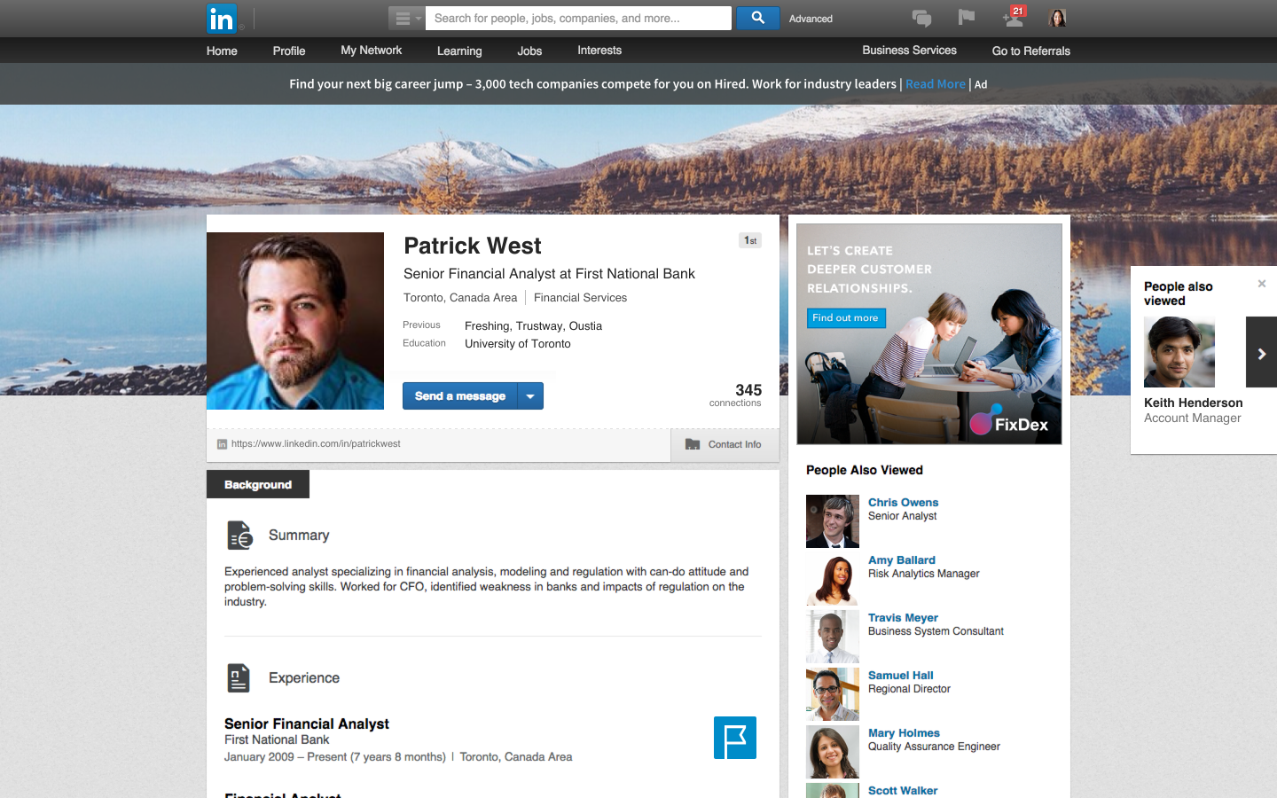Click your profile avatar in the top bar

(1057, 18)
